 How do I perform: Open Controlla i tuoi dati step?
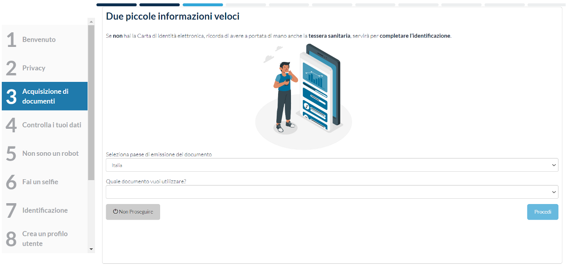[x=52, y=125]
